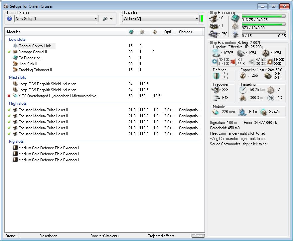This screenshot has width=293, height=241.
Task: Click the Signature: 188 m text
Action: 223,123
